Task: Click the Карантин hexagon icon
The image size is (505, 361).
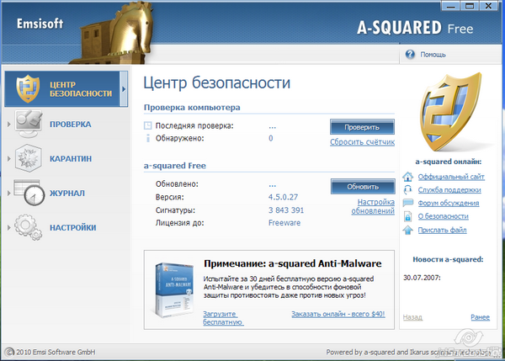Action: point(29,158)
